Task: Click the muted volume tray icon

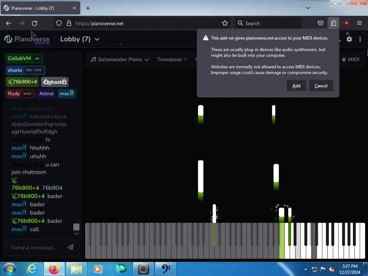Action: (332, 270)
